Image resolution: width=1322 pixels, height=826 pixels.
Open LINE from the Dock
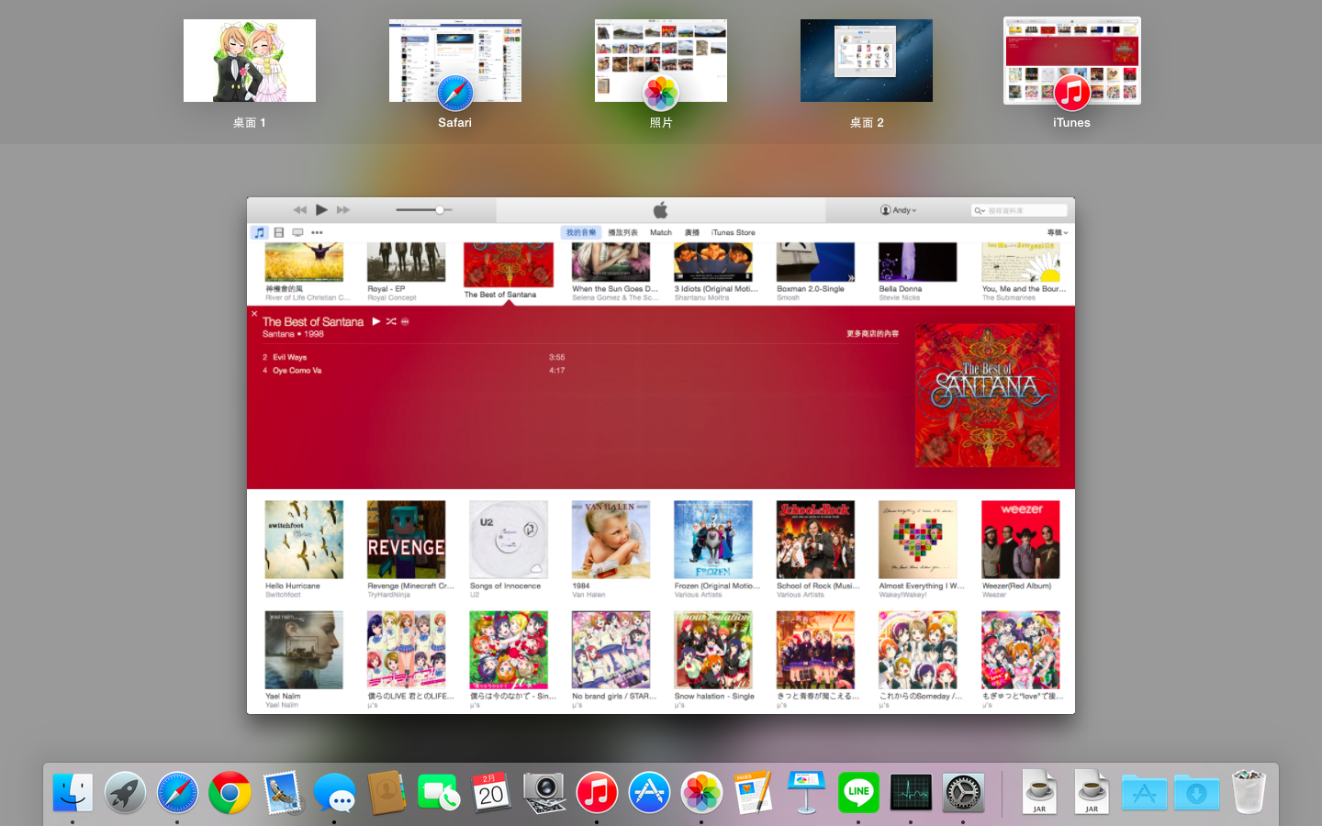[x=858, y=793]
